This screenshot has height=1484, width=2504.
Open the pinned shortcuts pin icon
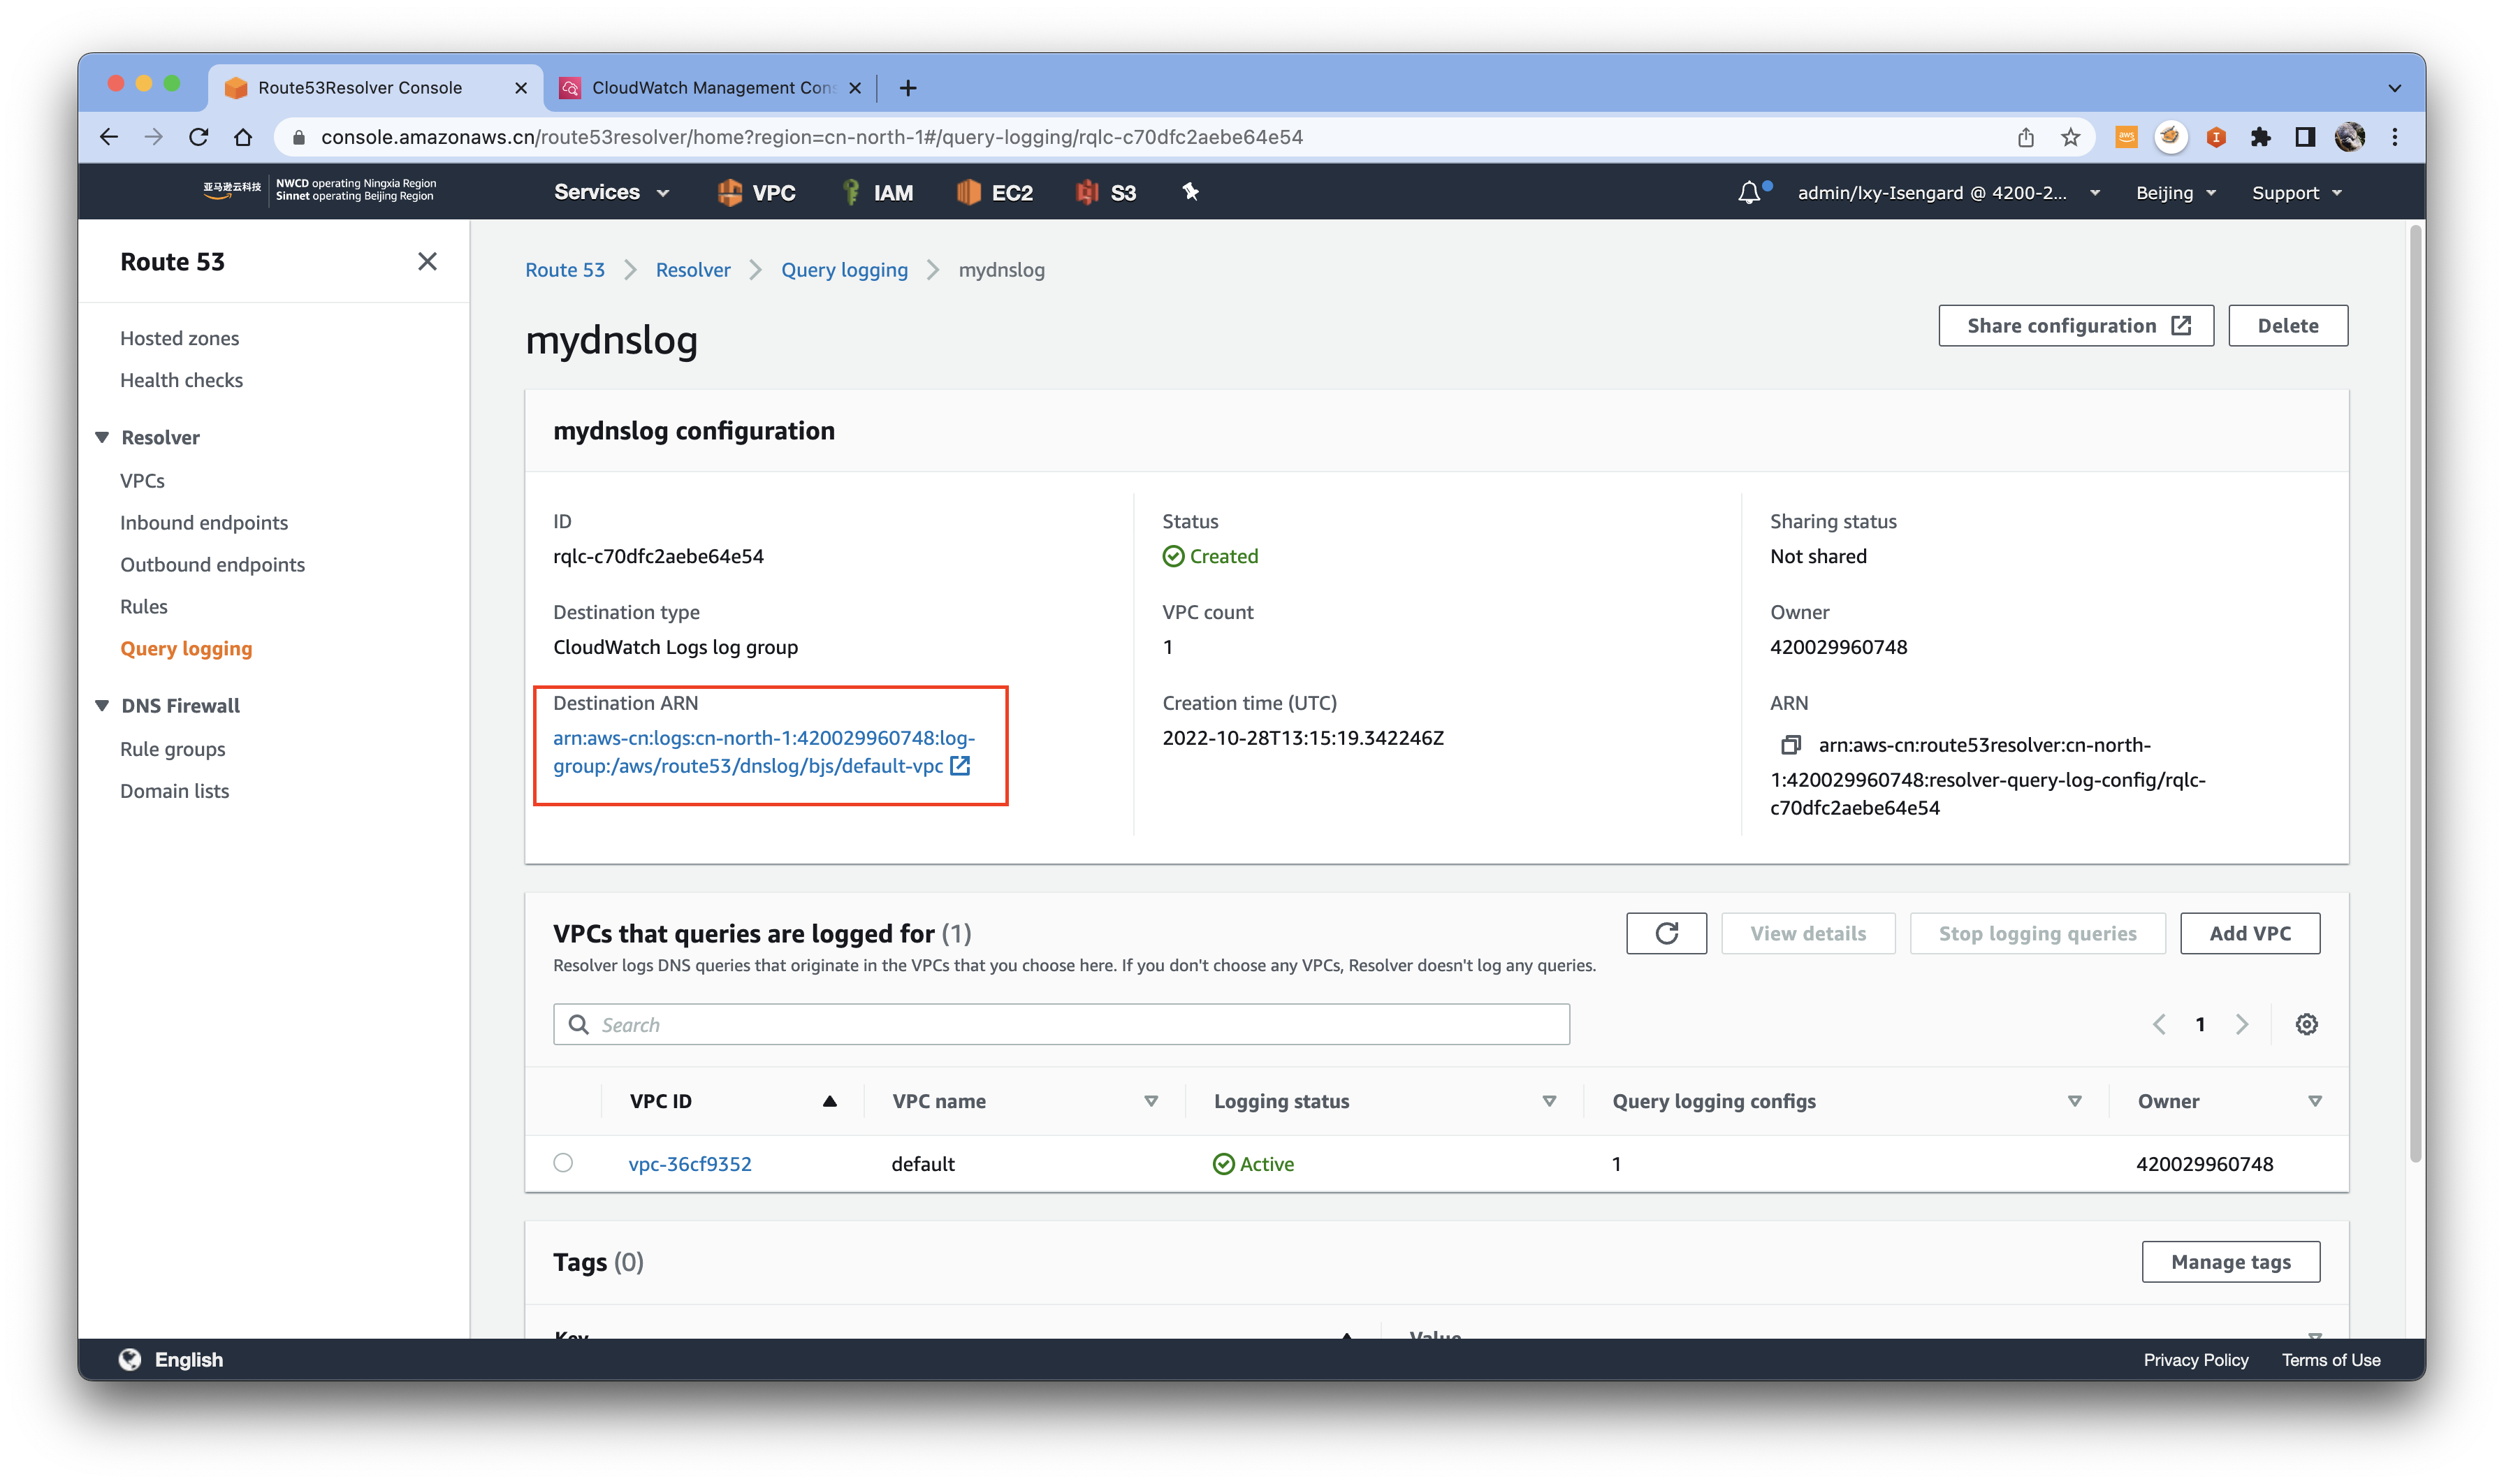pyautogui.click(x=1190, y=192)
